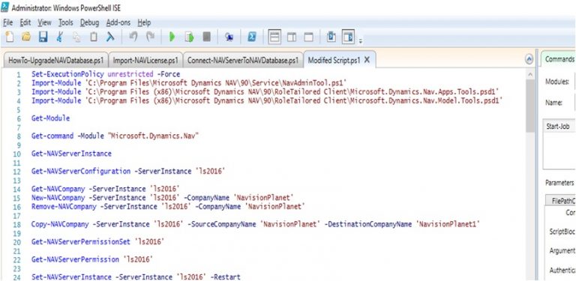Switch to Import-NAVLicense.ps1 tab
Image resolution: width=576 pixels, height=281 pixels.
[145, 60]
